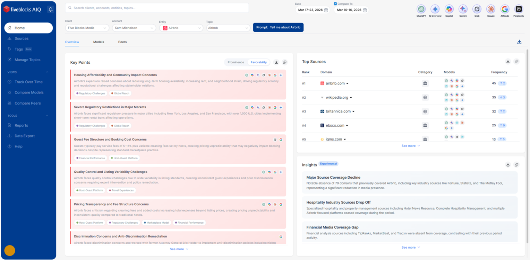The height and width of the screenshot is (260, 530).
Task: Uncheck the Compare To checkbox
Action: point(335,4)
